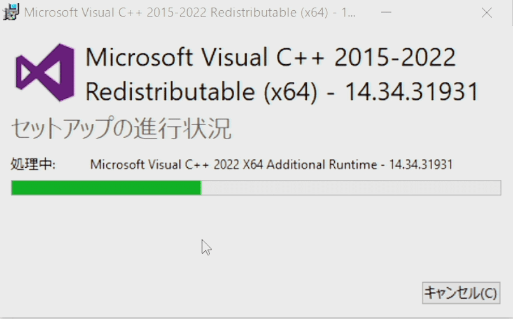The image size is (513, 319).
Task: Click the 14.34.31931 version in the large heading
Action: pos(411,92)
